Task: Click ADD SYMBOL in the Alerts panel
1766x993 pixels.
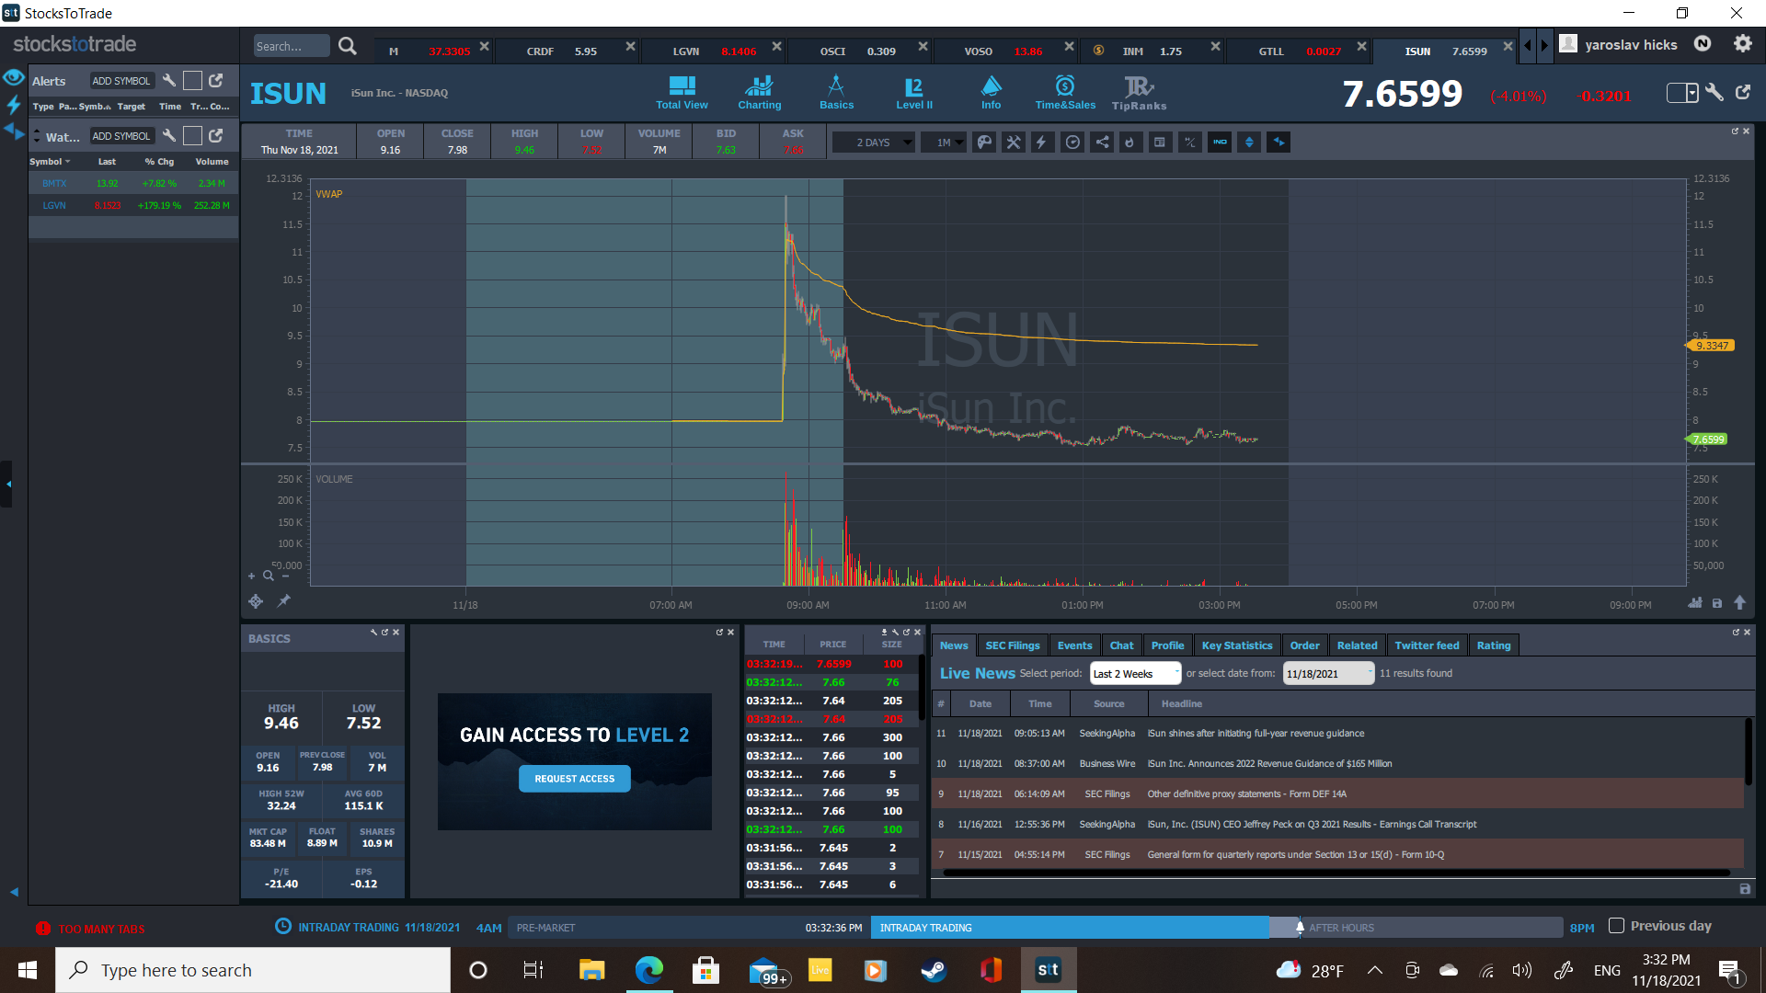Action: pyautogui.click(x=120, y=81)
